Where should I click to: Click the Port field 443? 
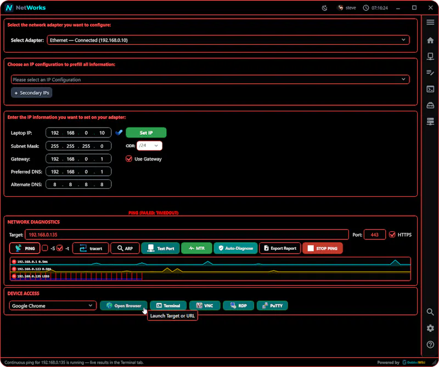[375, 234]
